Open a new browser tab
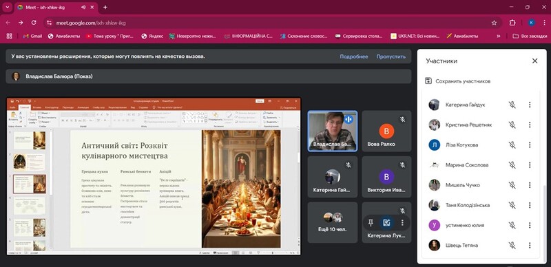Image resolution: width=551 pixels, height=267 pixels. (x=105, y=8)
